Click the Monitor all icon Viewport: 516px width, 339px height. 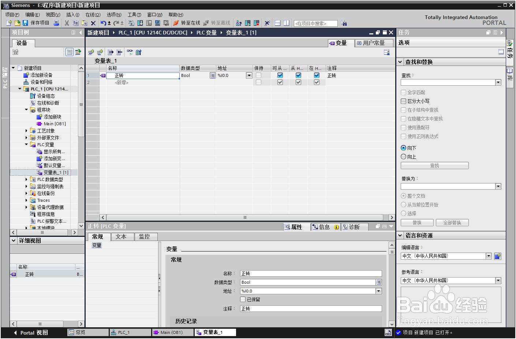click(130, 52)
